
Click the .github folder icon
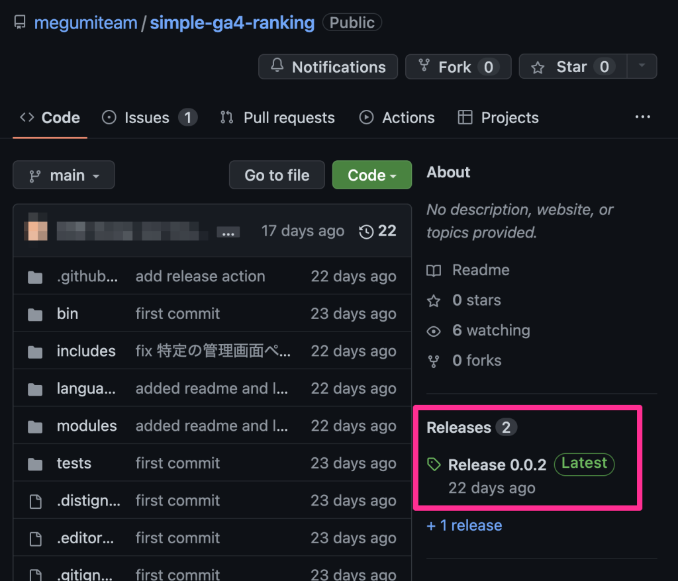click(x=35, y=277)
